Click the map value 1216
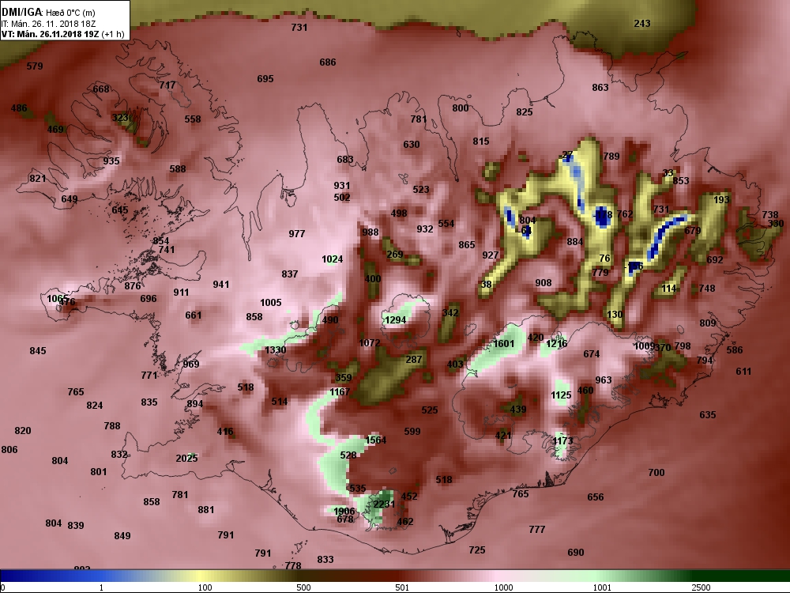The width and height of the screenshot is (790, 593). click(x=556, y=343)
